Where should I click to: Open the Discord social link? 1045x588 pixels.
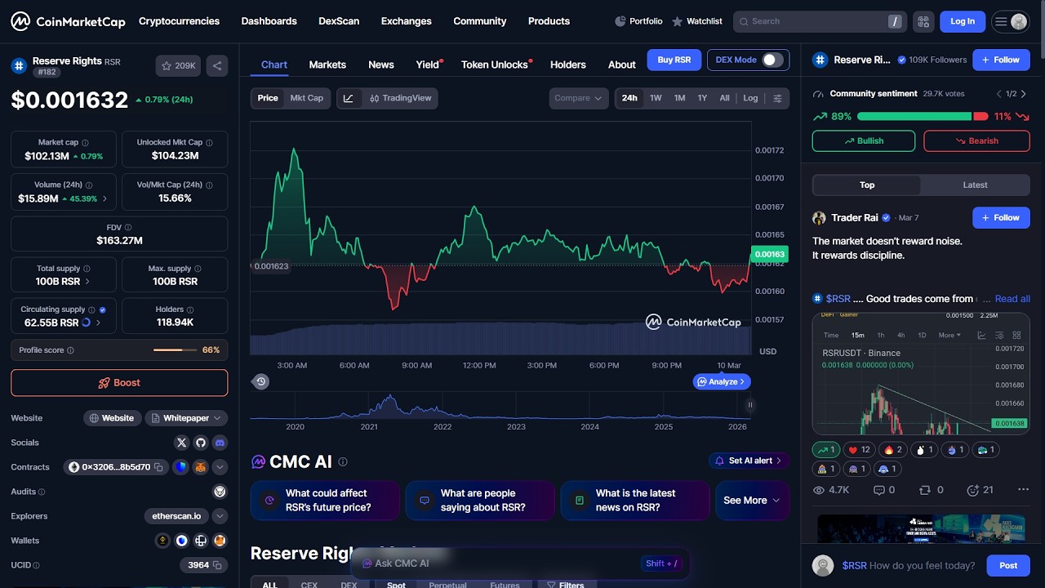(x=220, y=443)
